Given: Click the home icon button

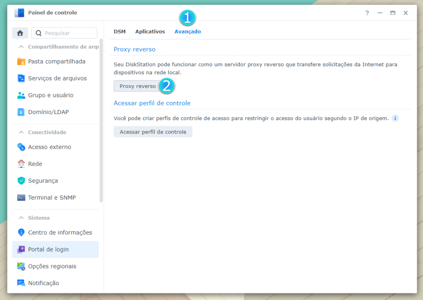Looking at the screenshot, I should pyautogui.click(x=20, y=33).
